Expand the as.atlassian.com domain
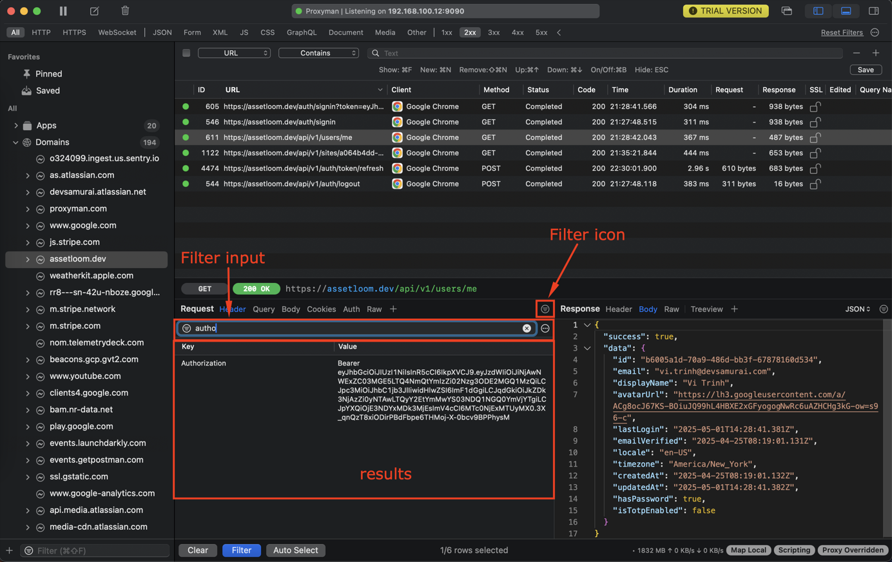892x562 pixels. (28, 175)
